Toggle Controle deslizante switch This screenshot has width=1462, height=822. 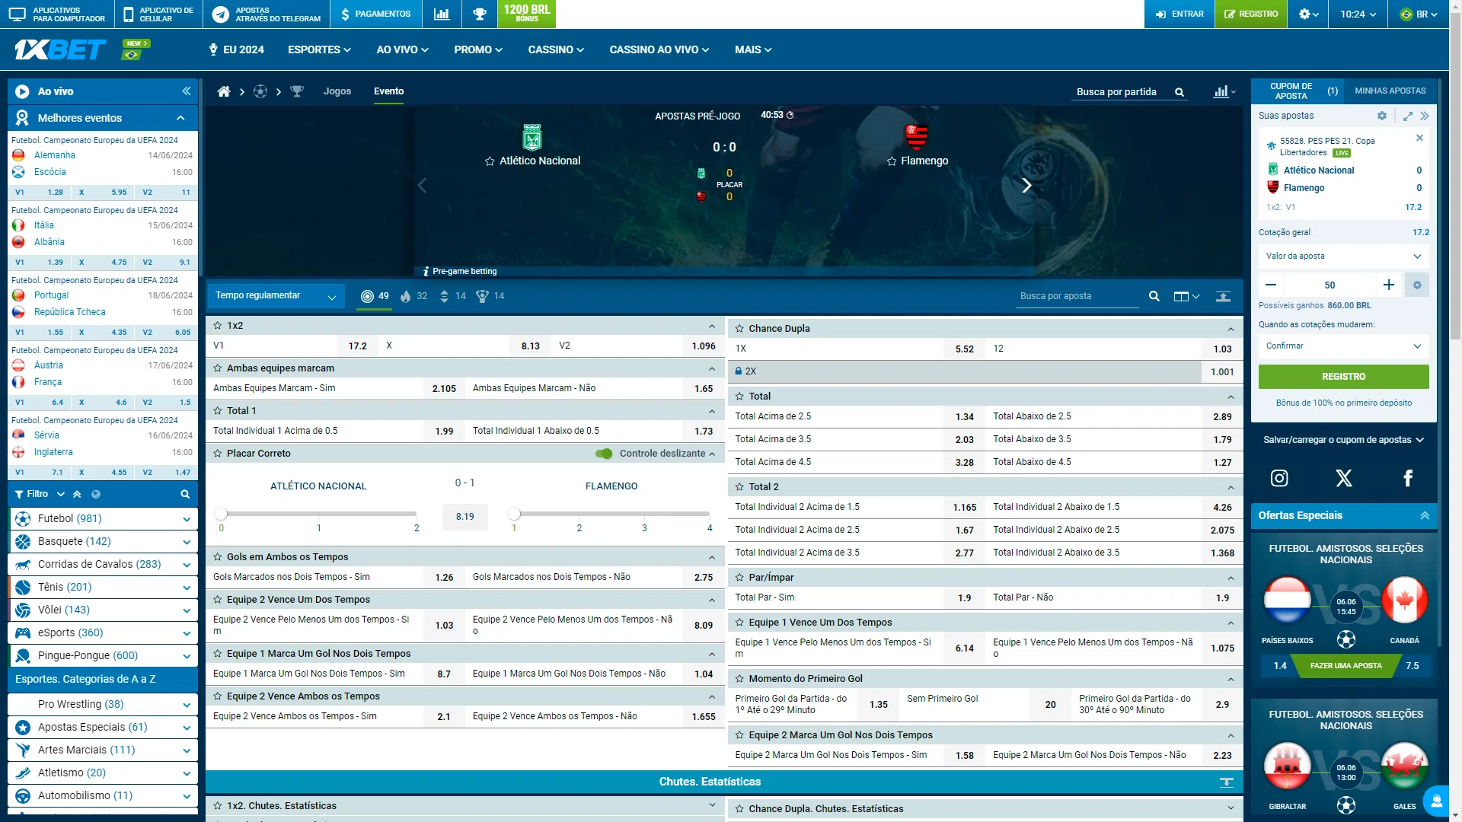[604, 454]
